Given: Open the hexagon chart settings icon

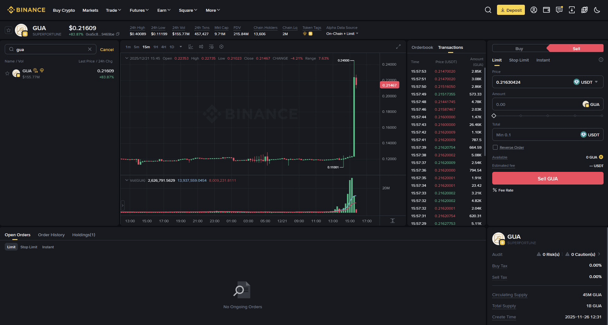Looking at the screenshot, I should [x=221, y=47].
